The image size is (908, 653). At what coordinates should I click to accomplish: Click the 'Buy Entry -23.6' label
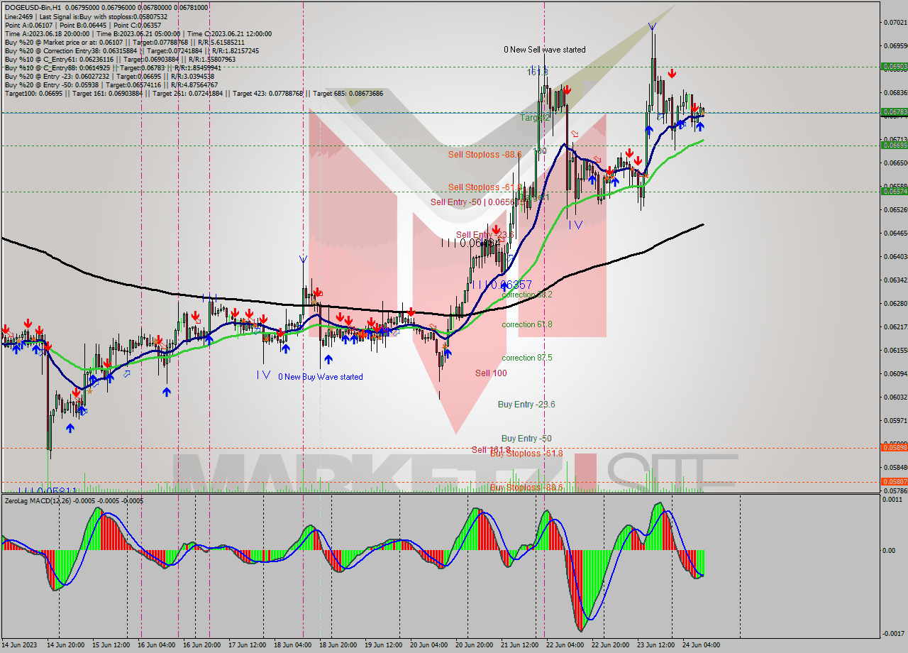click(526, 404)
